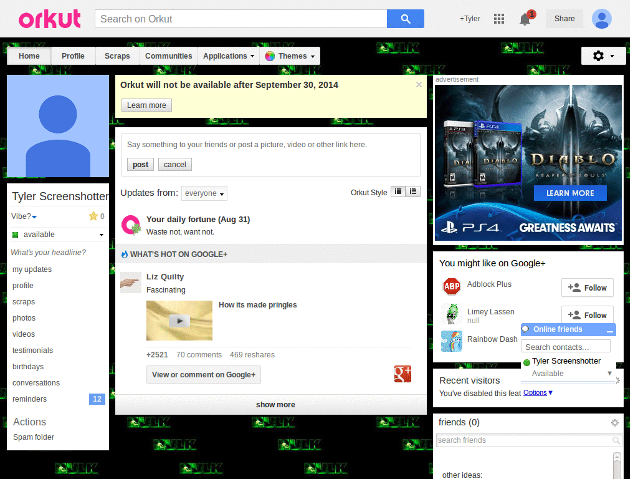Open the Applications dropdown menu
The height and width of the screenshot is (479, 638).
tap(228, 56)
